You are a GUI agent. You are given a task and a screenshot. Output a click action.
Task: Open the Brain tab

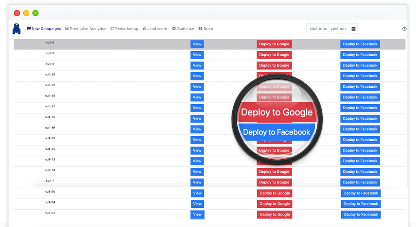(206, 28)
